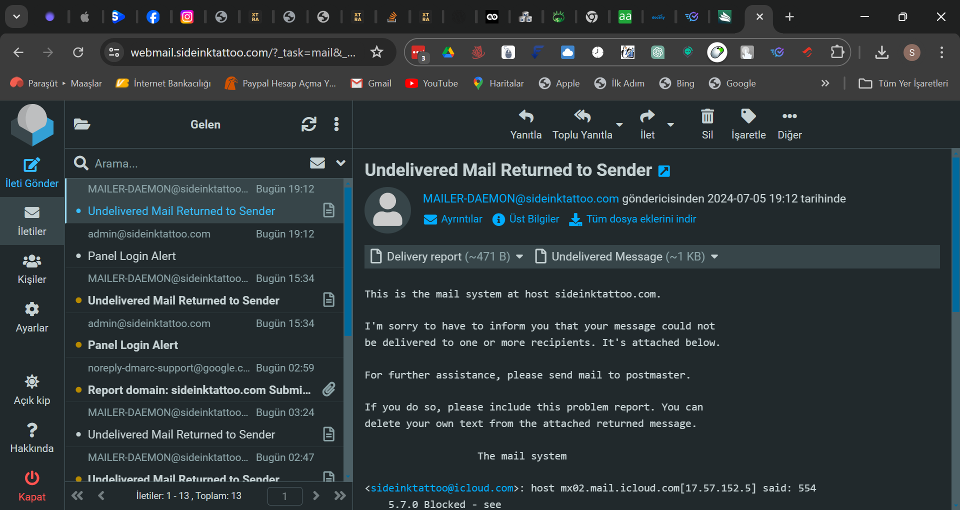Open the YouTube bookmark in bookmarks bar

coord(431,83)
